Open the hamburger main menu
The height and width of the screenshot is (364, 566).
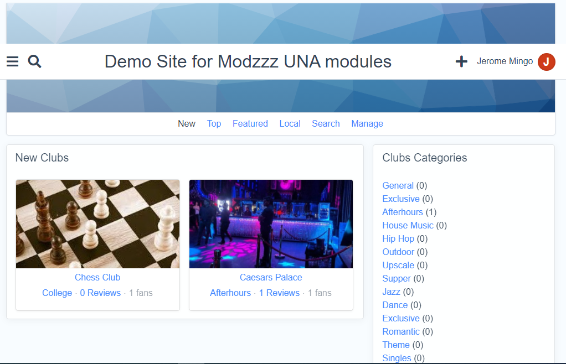pyautogui.click(x=12, y=61)
